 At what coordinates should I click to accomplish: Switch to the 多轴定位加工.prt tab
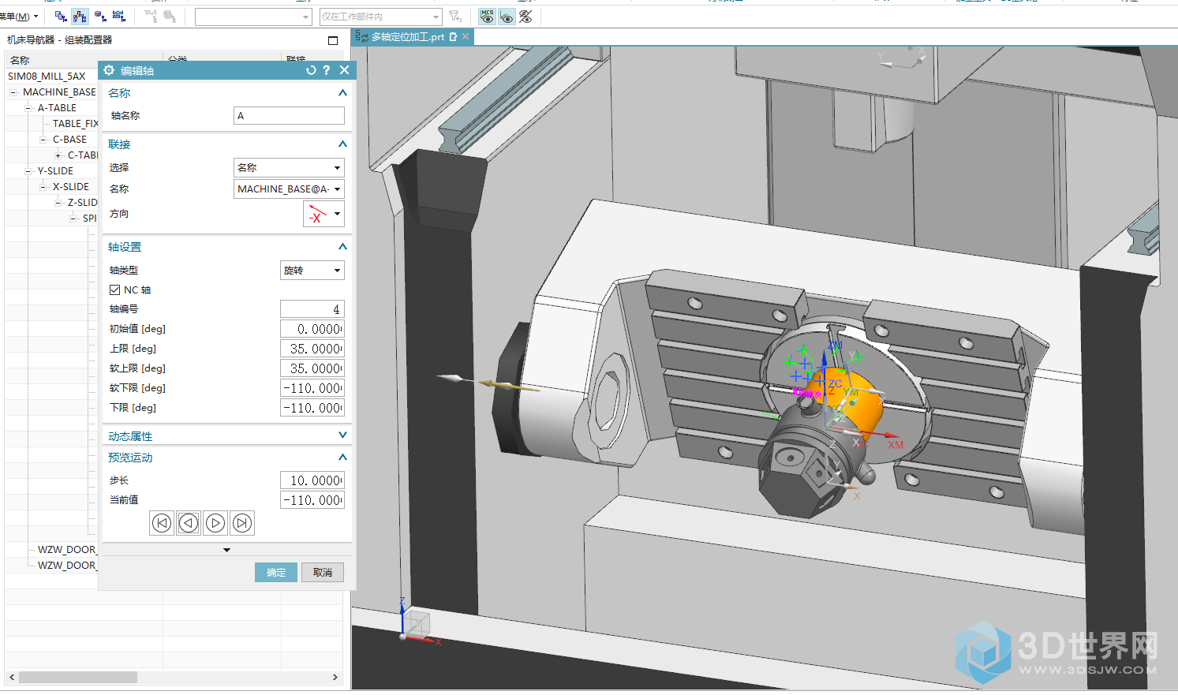(408, 37)
